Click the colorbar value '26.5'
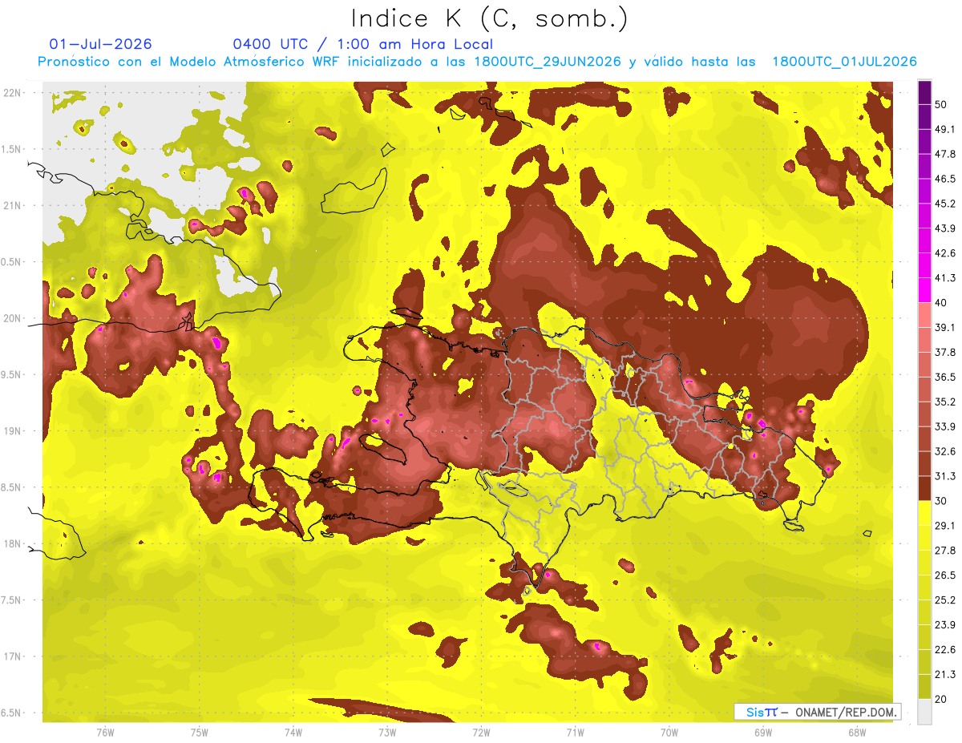The width and height of the screenshot is (962, 743). click(945, 575)
